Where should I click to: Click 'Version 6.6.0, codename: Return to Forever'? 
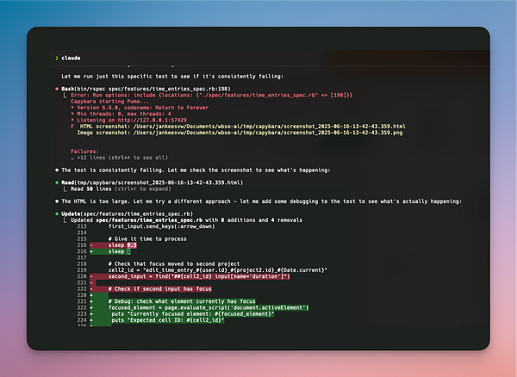pyautogui.click(x=142, y=108)
